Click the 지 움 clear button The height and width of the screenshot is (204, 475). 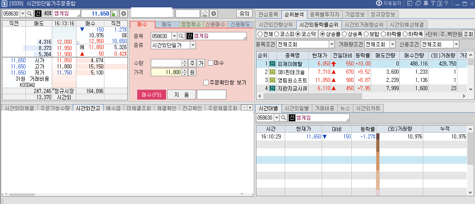[x=182, y=95]
